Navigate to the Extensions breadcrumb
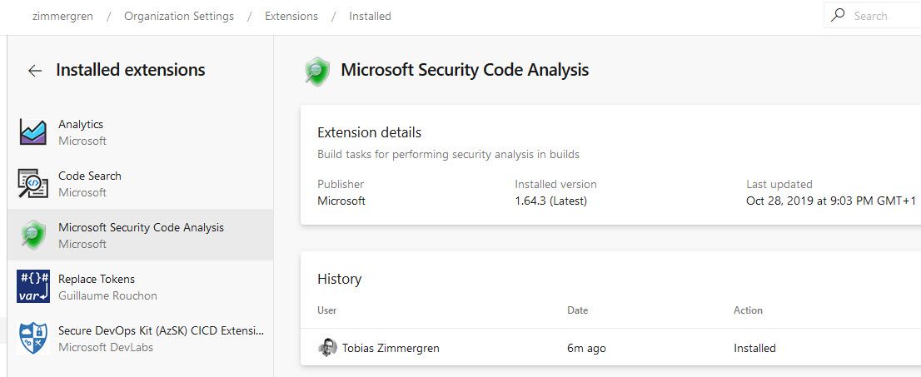 pos(291,16)
